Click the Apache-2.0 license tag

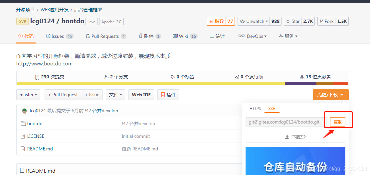coord(111,22)
